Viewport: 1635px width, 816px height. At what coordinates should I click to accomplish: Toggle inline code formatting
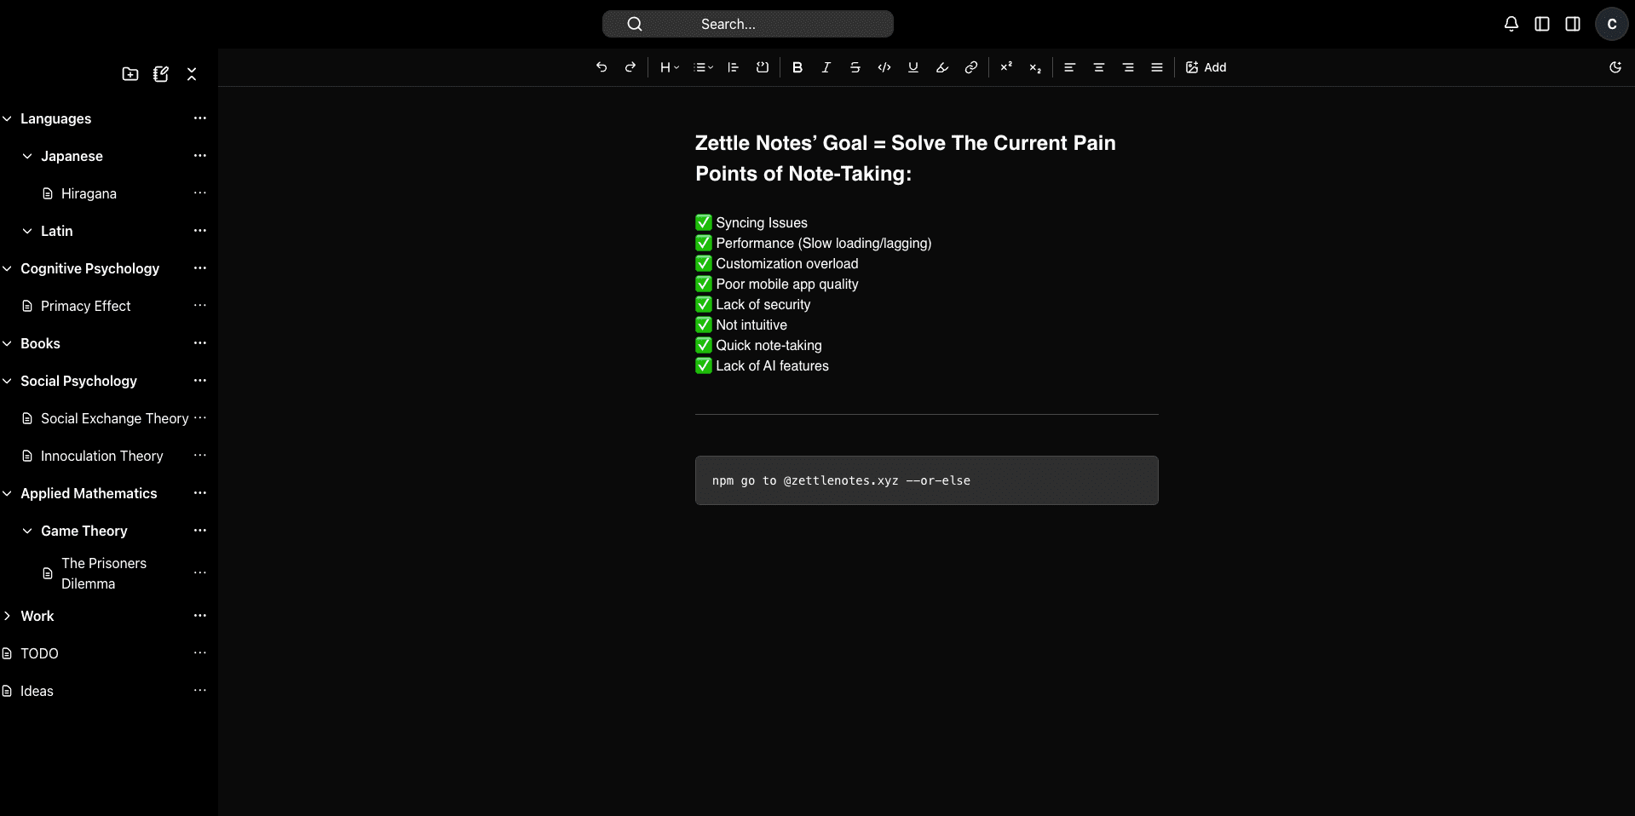click(884, 67)
